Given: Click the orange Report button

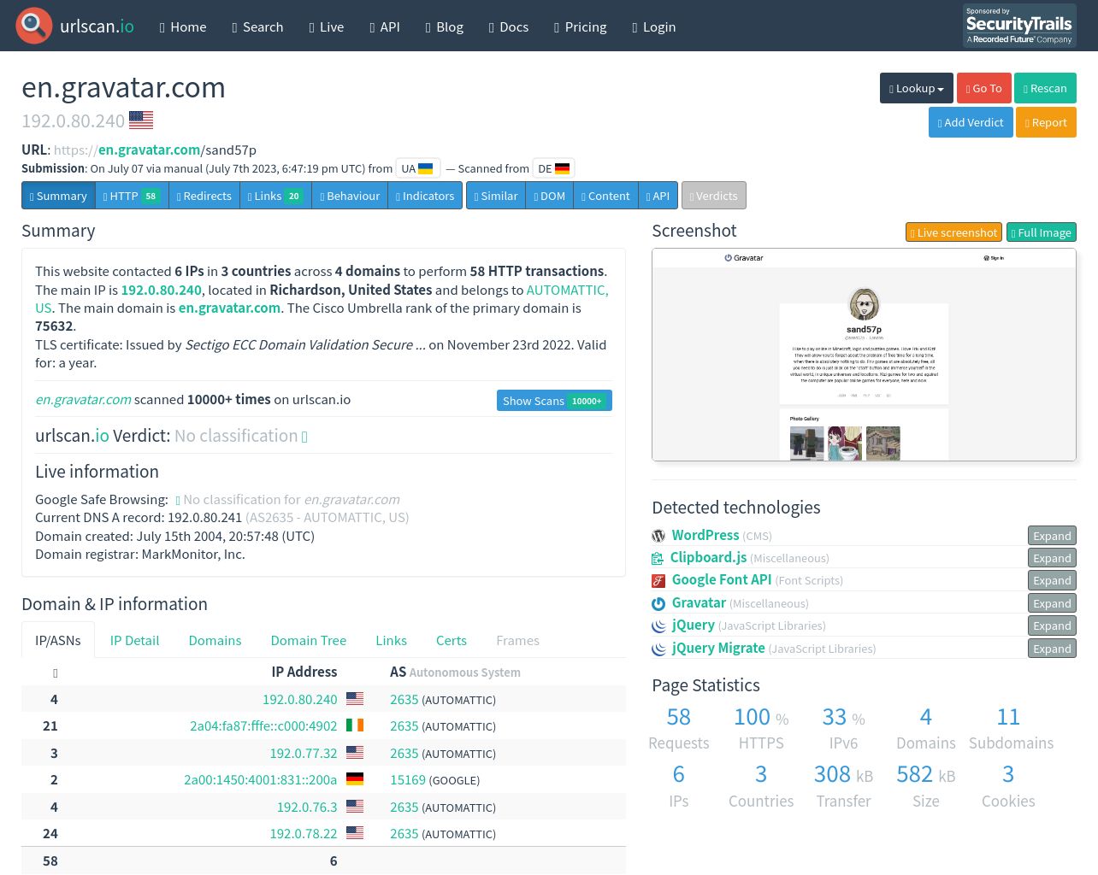Looking at the screenshot, I should coord(1046,122).
